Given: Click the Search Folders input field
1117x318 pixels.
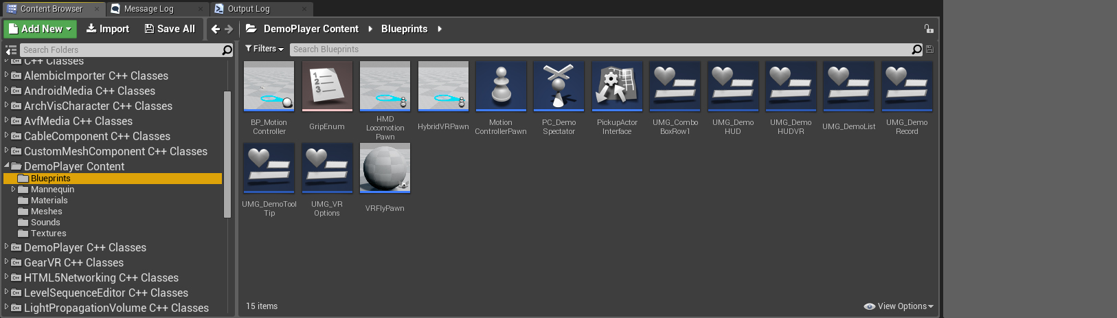Looking at the screenshot, I should (120, 50).
